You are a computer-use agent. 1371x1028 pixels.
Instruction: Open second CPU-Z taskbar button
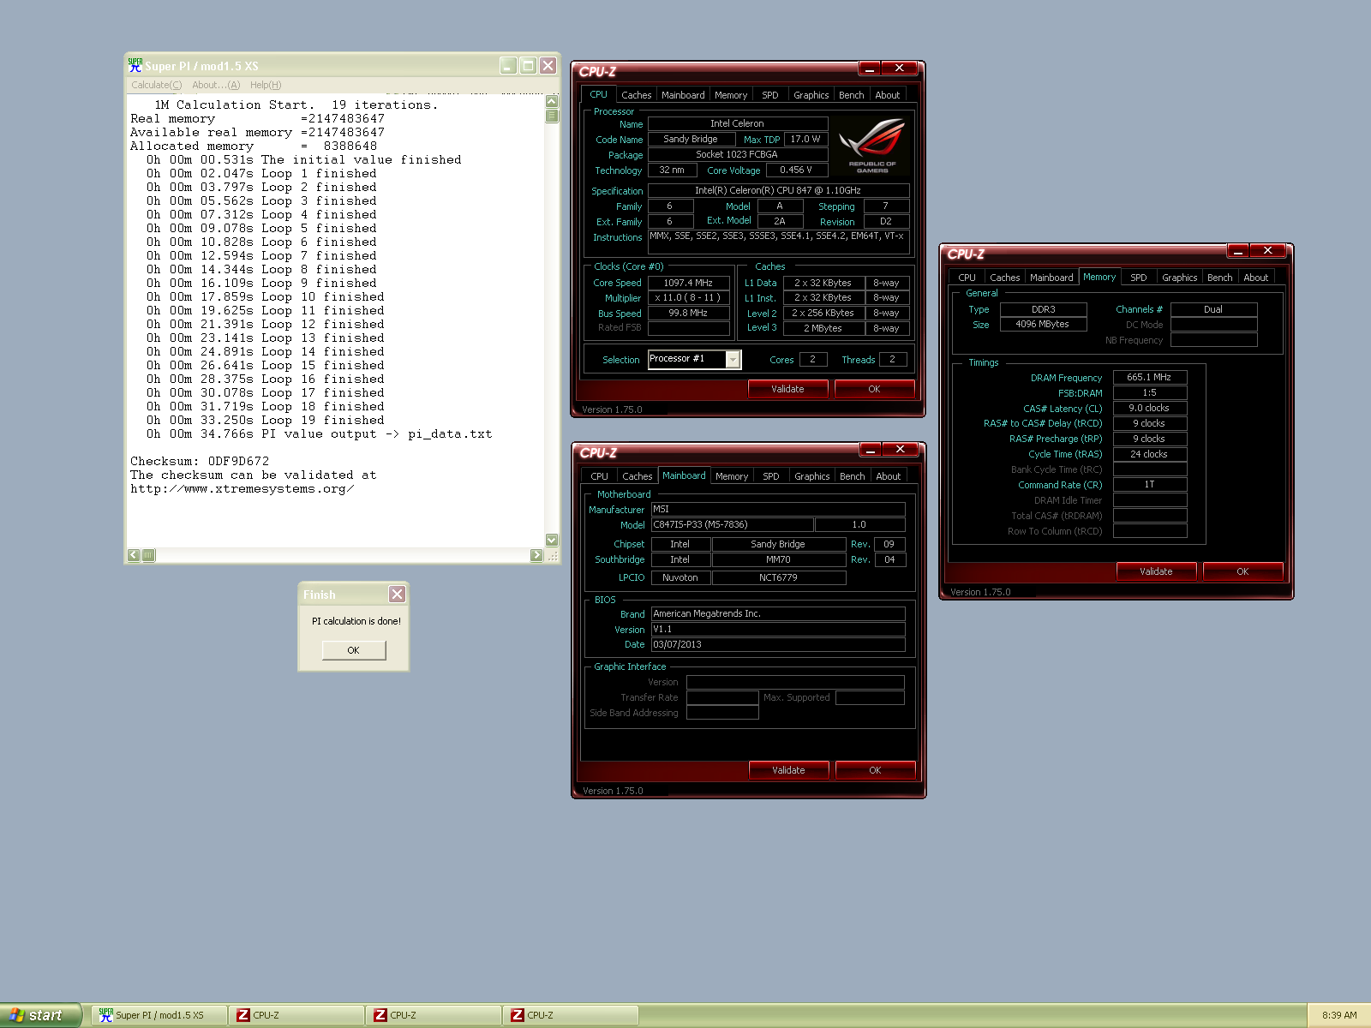[434, 1015]
